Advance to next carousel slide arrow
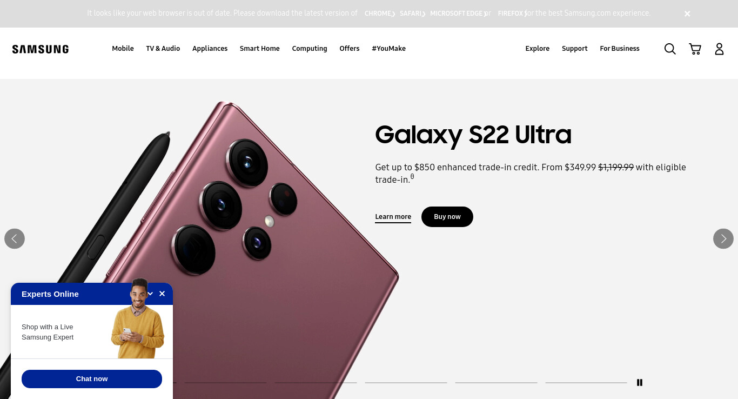 [723, 238]
